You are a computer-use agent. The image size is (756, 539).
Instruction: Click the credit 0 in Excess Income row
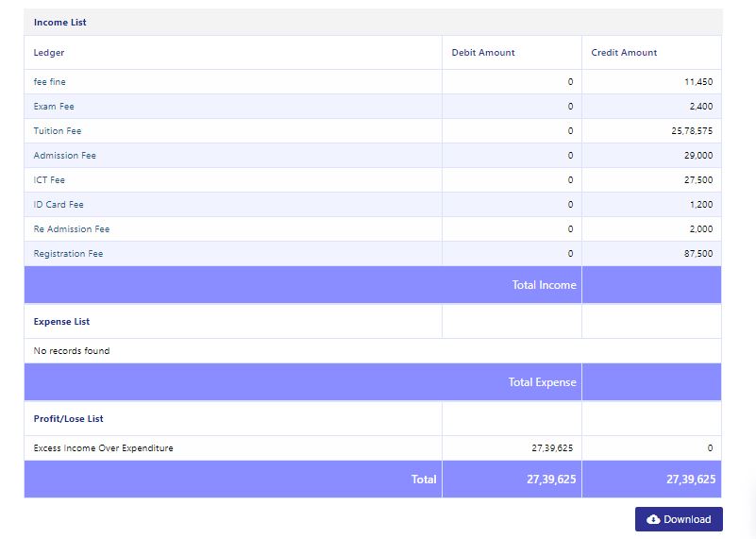pyautogui.click(x=710, y=448)
